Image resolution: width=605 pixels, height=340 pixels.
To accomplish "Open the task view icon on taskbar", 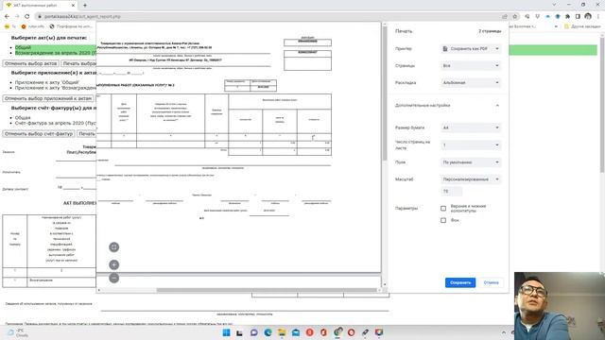I will (x=239, y=332).
